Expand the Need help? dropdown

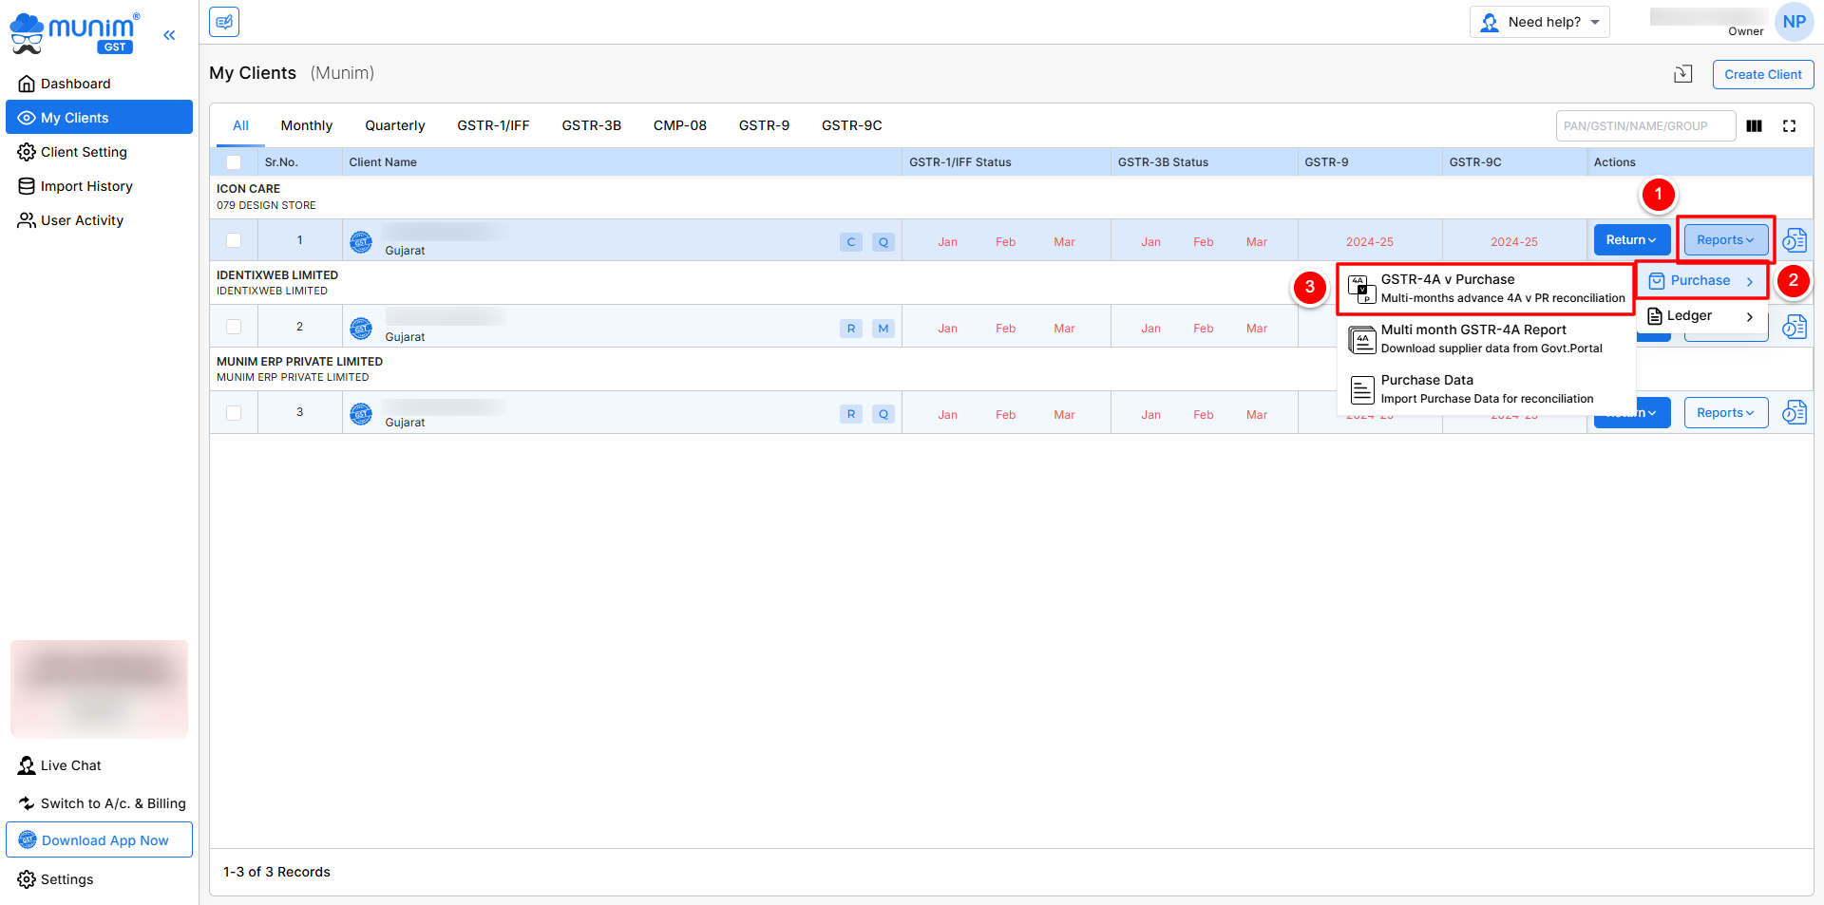pyautogui.click(x=1539, y=22)
